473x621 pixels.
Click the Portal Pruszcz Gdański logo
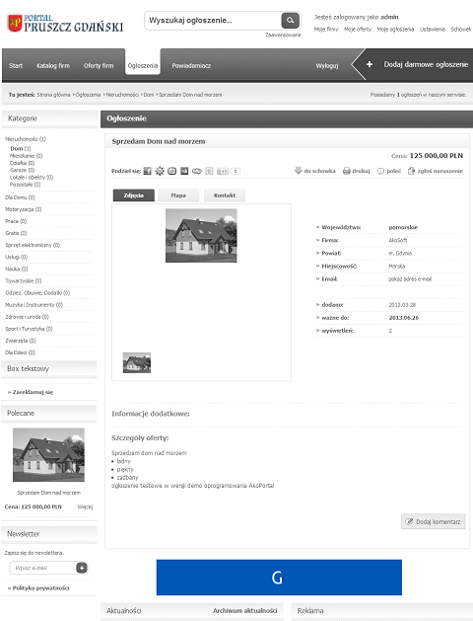pos(65,23)
